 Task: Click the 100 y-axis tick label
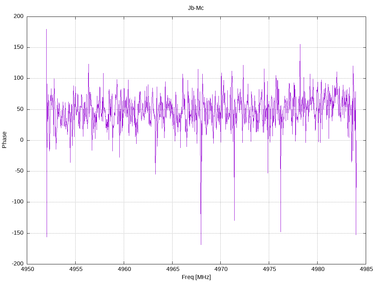(x=19, y=78)
